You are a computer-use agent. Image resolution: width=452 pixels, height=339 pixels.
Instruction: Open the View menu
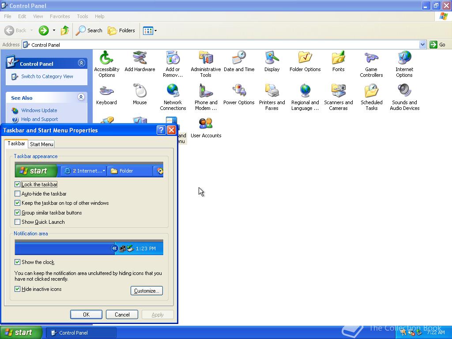tap(38, 16)
